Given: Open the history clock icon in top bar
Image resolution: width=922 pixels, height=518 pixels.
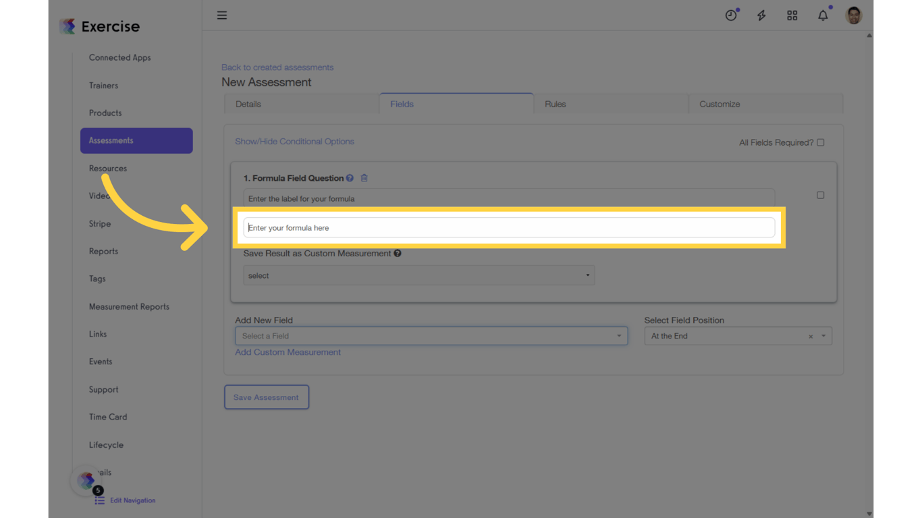Looking at the screenshot, I should coord(732,15).
